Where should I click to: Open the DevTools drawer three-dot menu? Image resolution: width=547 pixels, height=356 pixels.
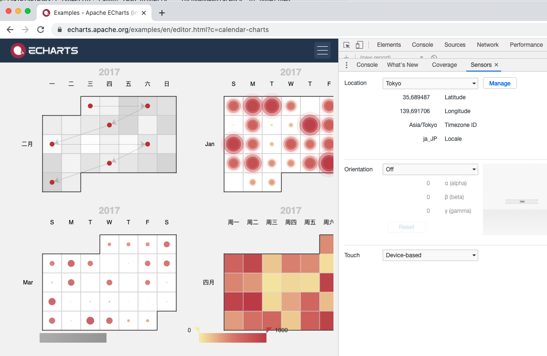(346, 65)
